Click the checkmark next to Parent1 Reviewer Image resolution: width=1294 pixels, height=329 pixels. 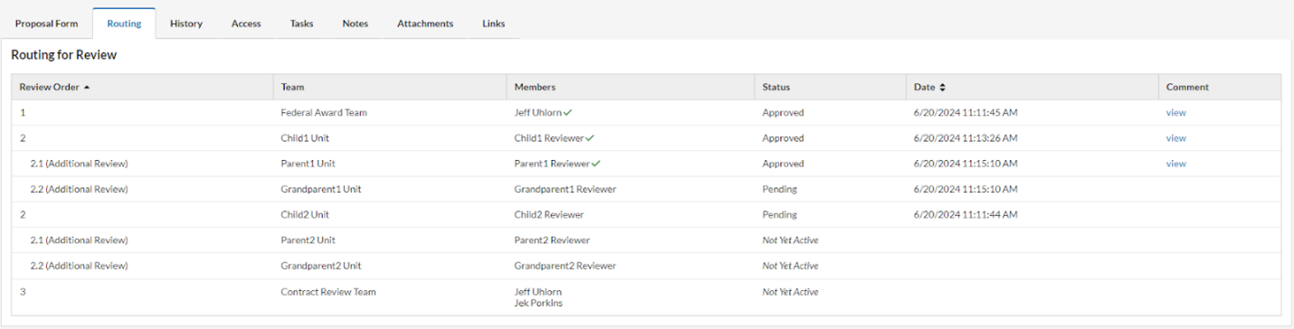[596, 164]
